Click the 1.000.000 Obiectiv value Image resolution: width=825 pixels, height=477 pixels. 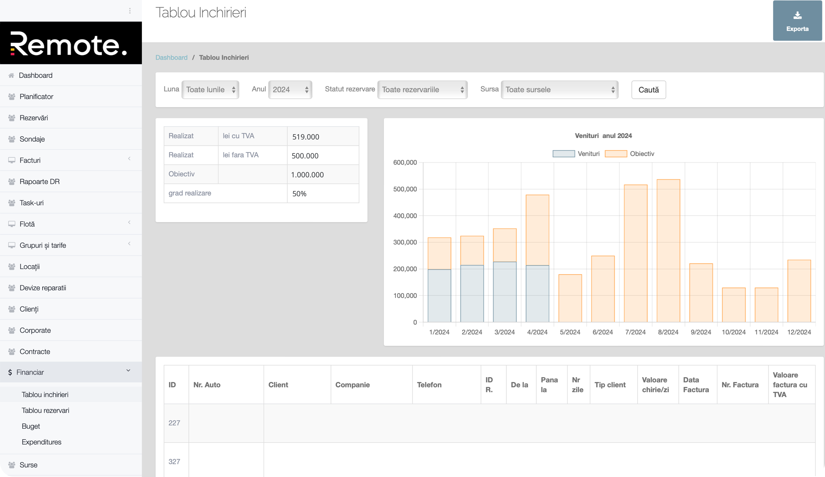(x=307, y=175)
